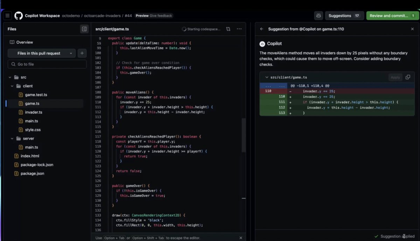Click the Apply suggestion button
The image size is (420, 241).
point(395,77)
